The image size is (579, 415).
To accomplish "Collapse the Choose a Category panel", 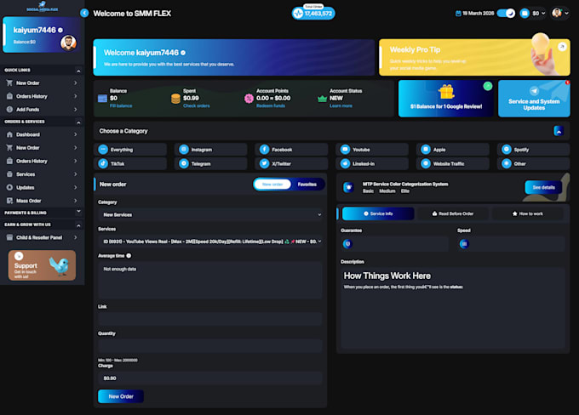I will click(559, 131).
